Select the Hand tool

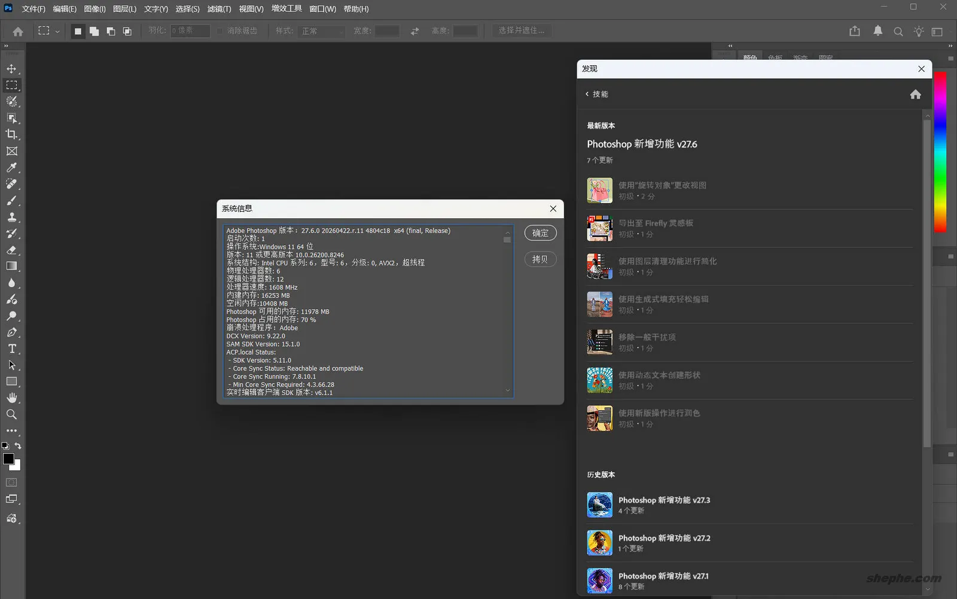click(11, 398)
